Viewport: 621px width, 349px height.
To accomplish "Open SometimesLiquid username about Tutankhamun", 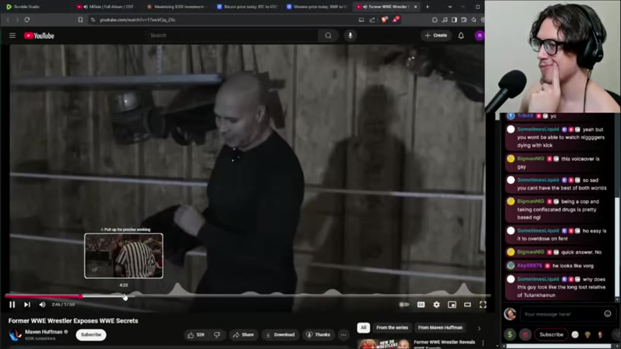I will tap(538, 279).
